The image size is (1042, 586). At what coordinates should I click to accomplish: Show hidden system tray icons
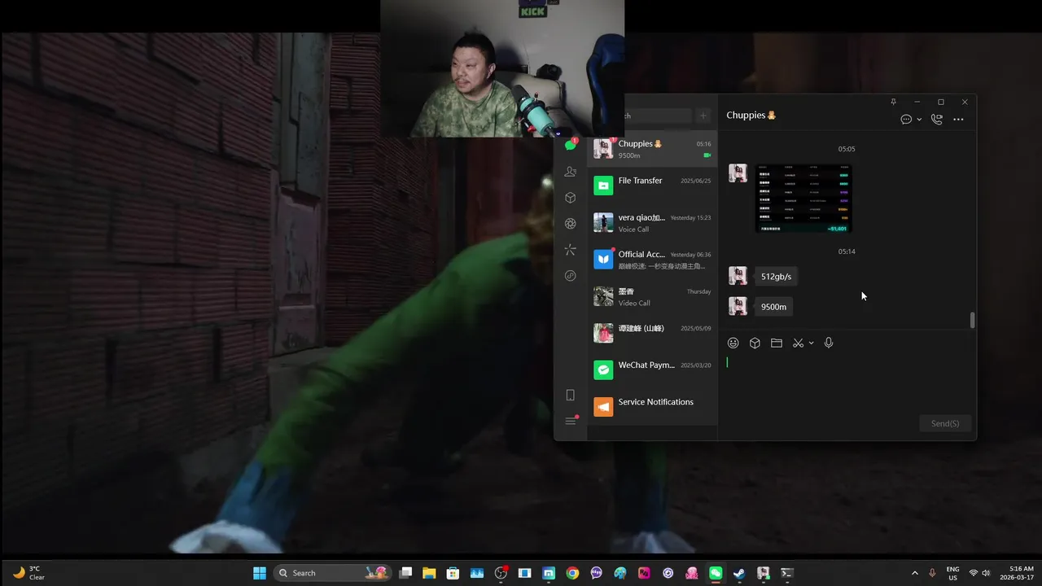pos(914,573)
